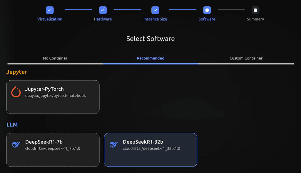301x173 pixels.
Task: Click the PyTorch flame logo icon
Action: coord(16,92)
